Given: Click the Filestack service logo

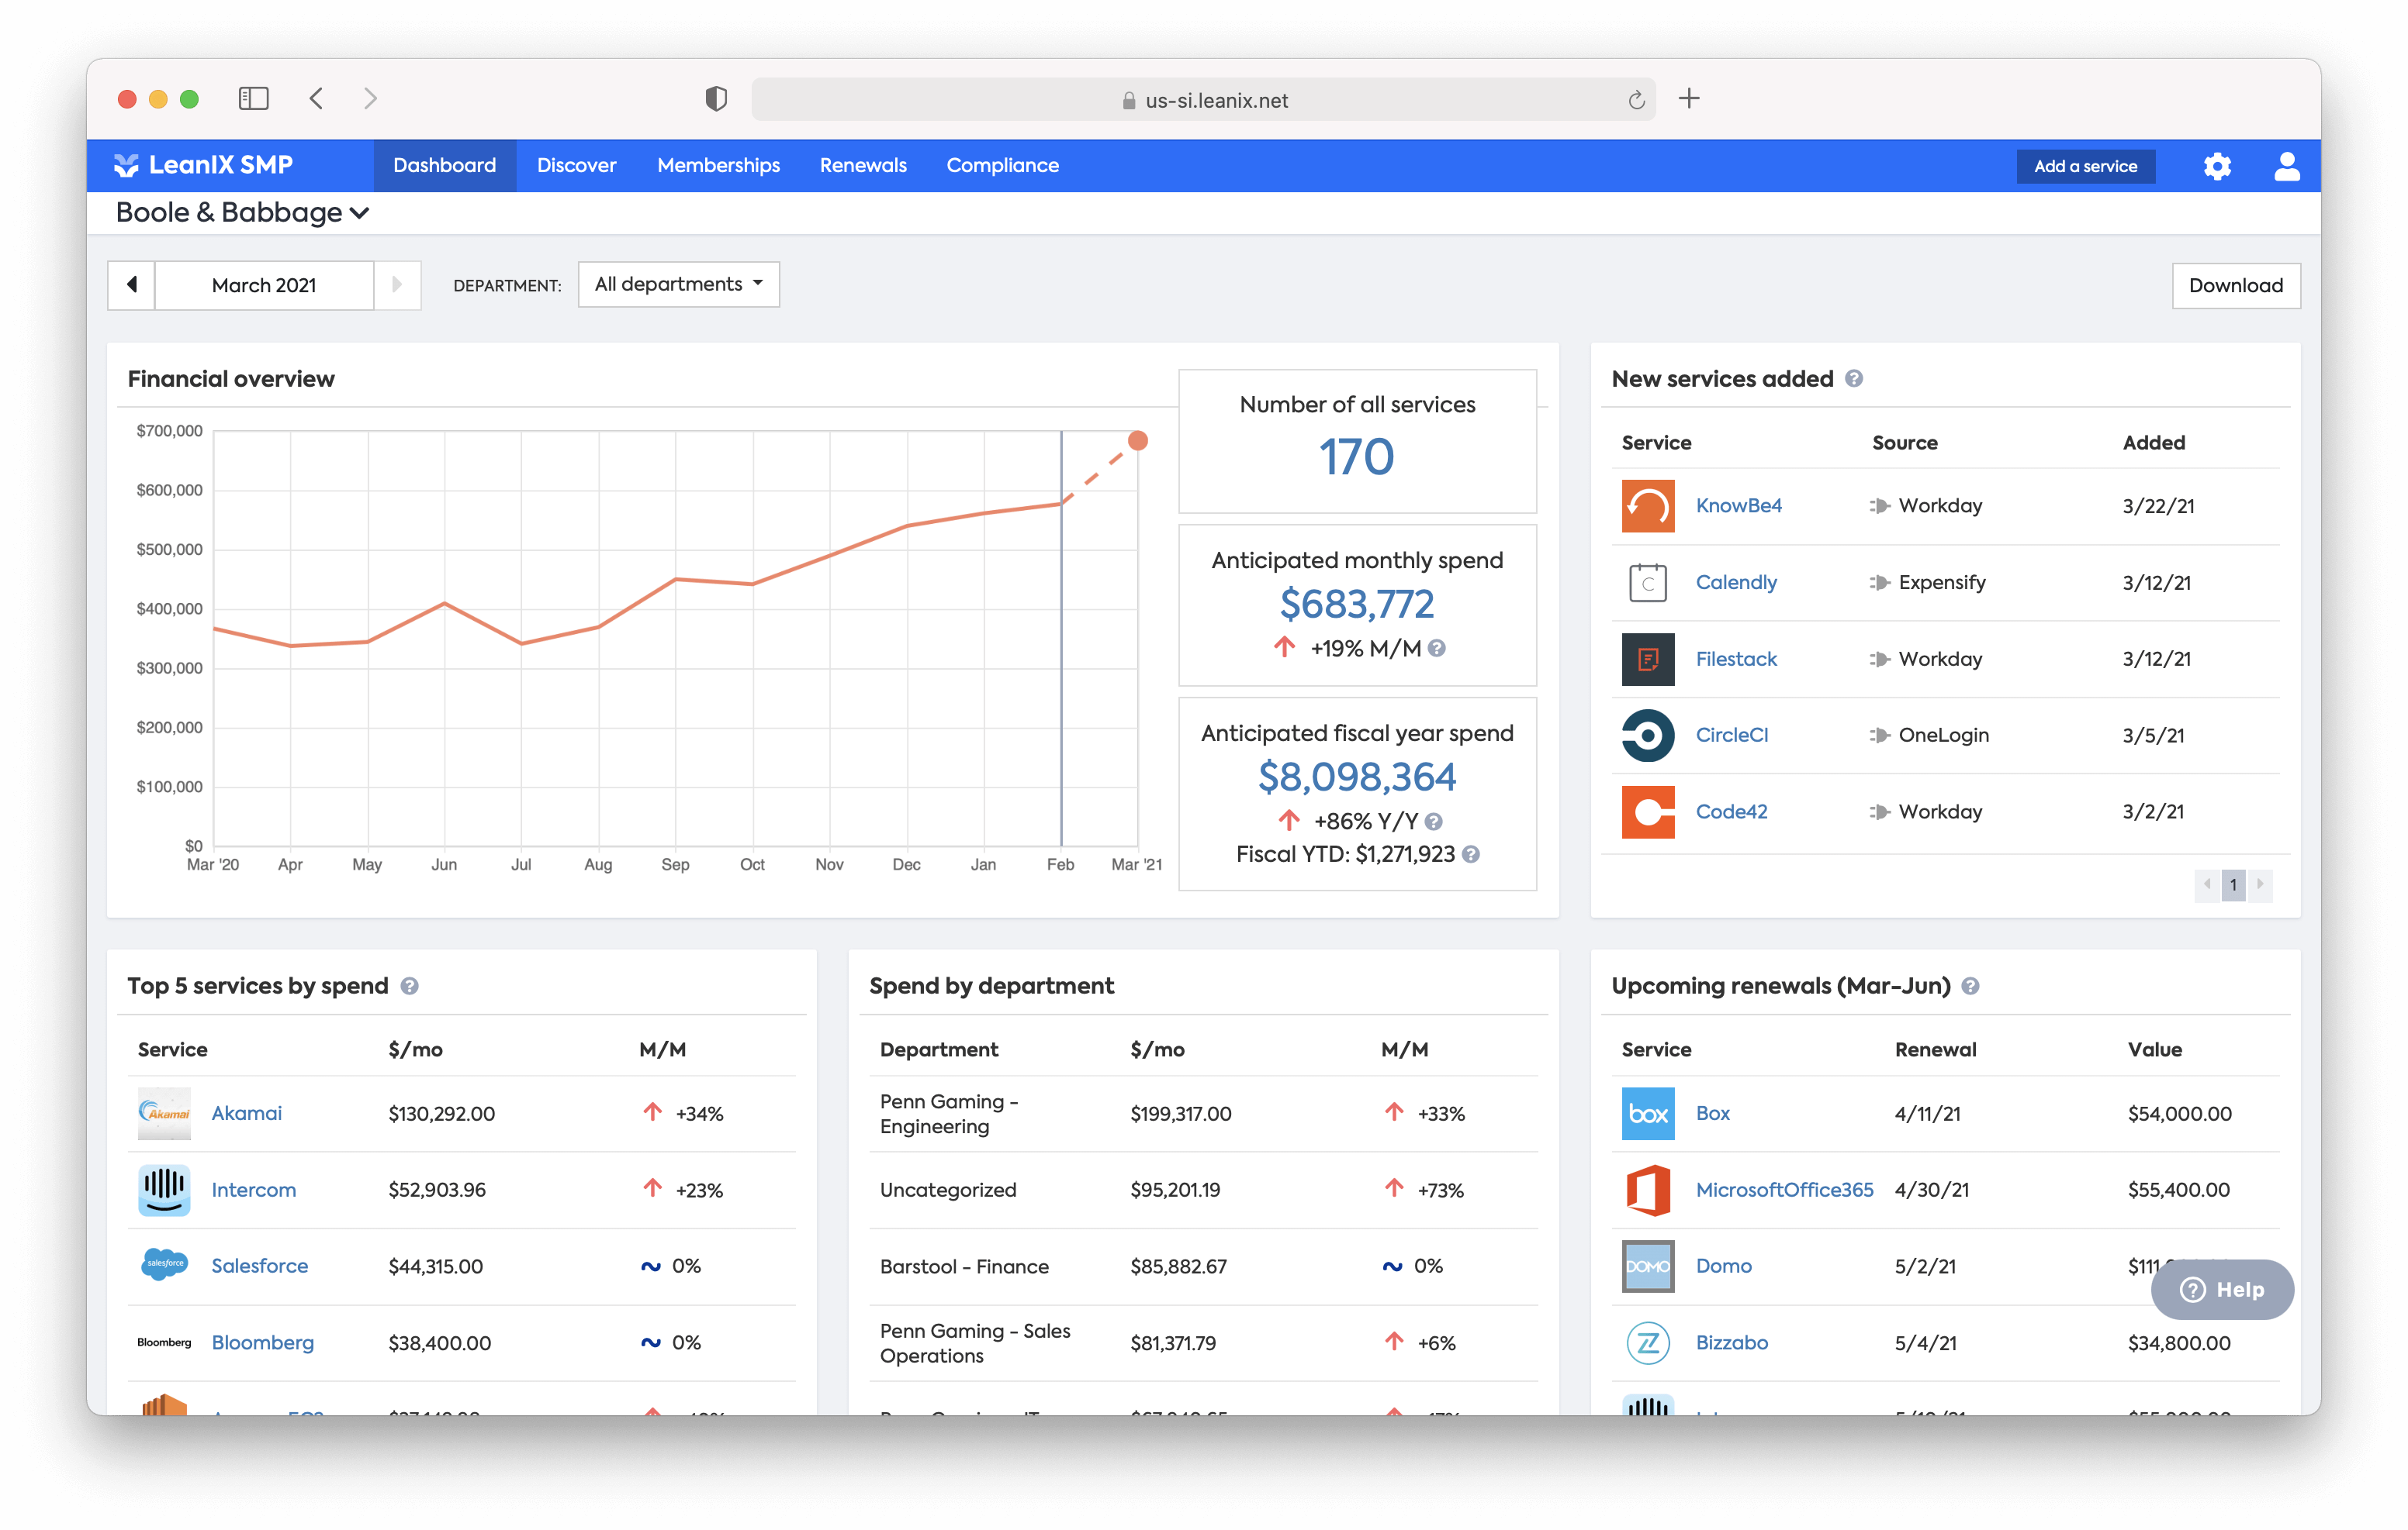Looking at the screenshot, I should (x=1647, y=659).
